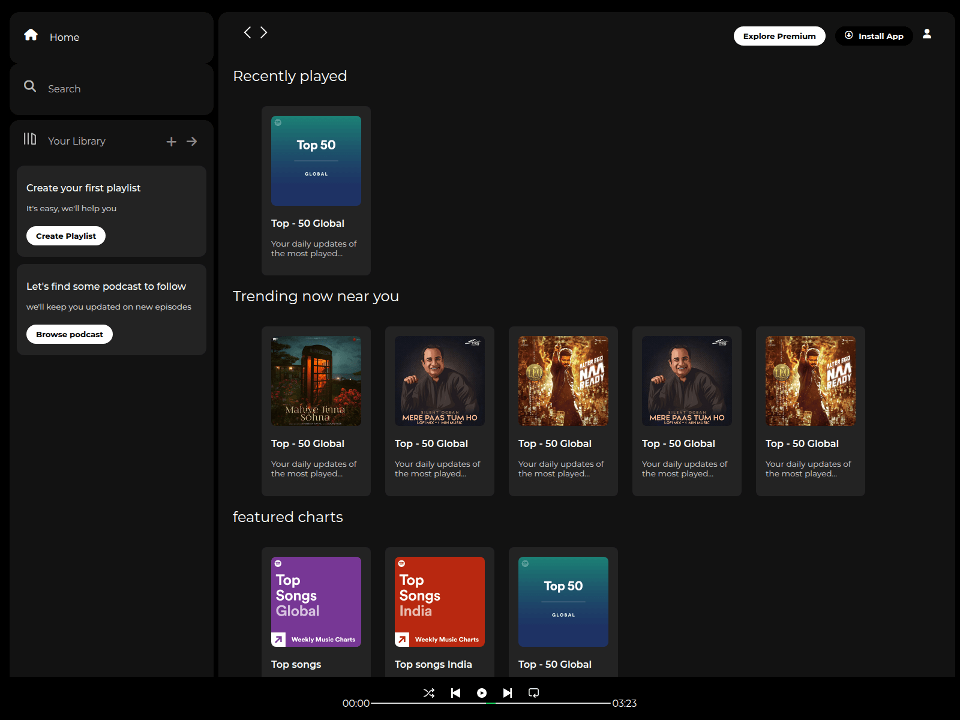Viewport: 960px width, 720px height.
Task: Open the Top 50 cover in Recently played
Action: pyautogui.click(x=316, y=161)
